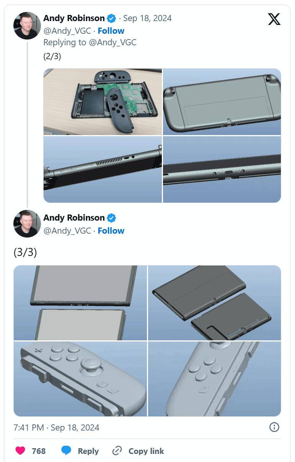Open the opened Switch internals photo
The width and height of the screenshot is (295, 462).
click(x=103, y=102)
